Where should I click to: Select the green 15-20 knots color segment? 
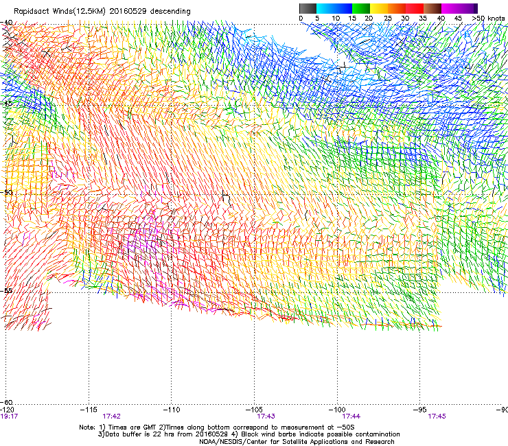[361, 8]
